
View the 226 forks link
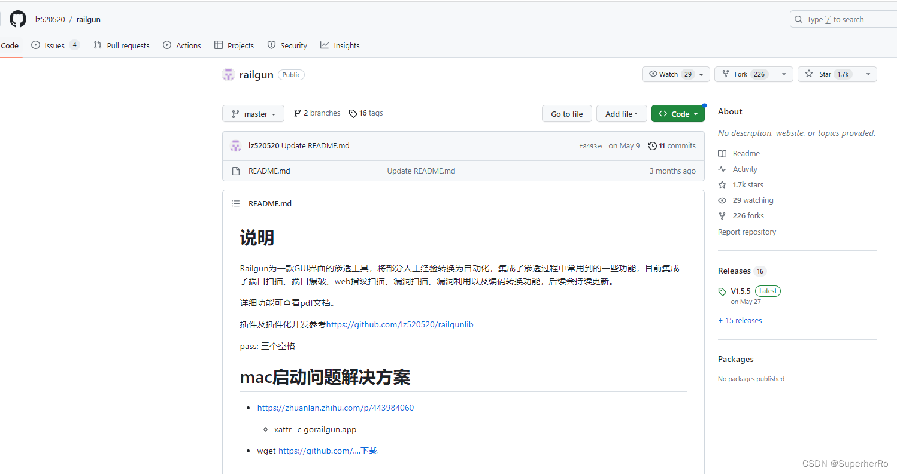[748, 216]
